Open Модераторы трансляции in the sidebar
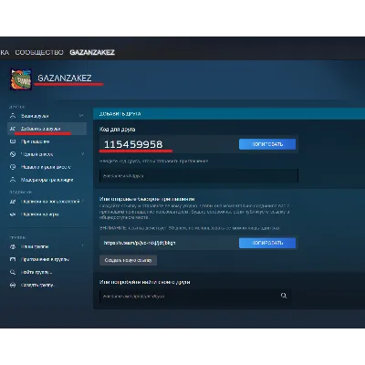365x365 pixels. click(47, 180)
